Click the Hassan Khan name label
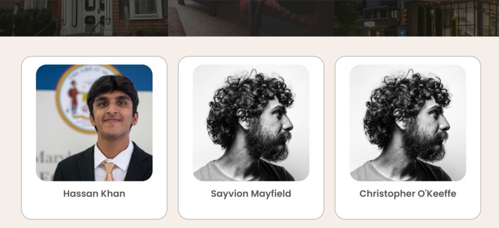This screenshot has width=499, height=228. 94,193
